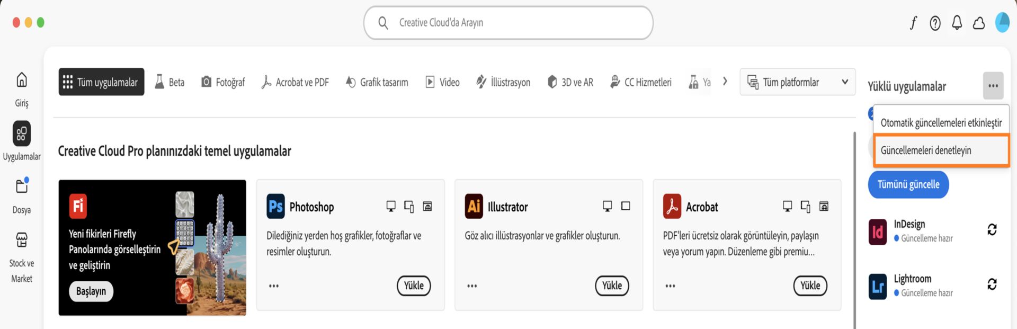This screenshot has height=329, width=1017.
Task: Select the desktop platform icon on the Photoshop card
Action: [391, 207]
